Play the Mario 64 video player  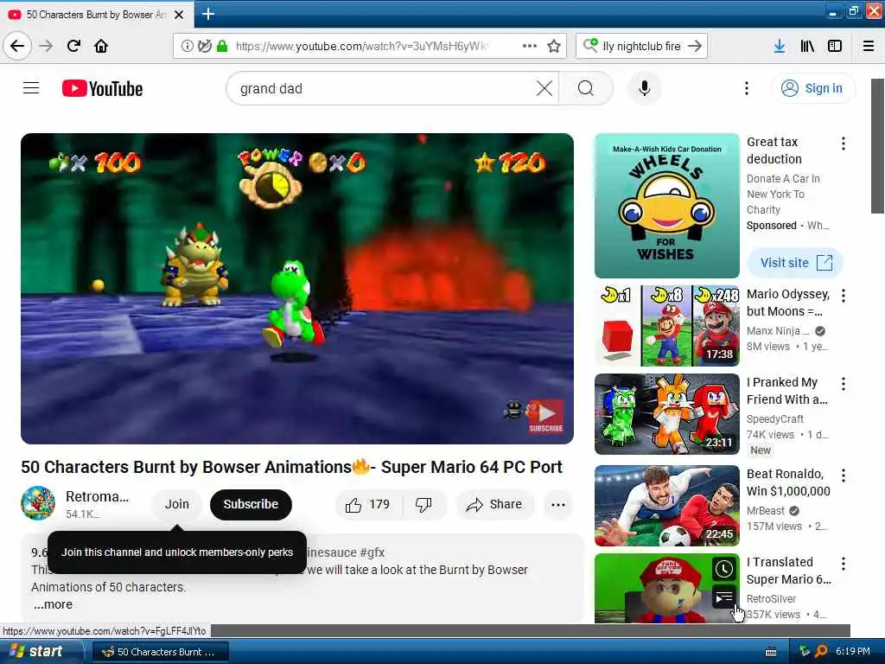(x=297, y=289)
